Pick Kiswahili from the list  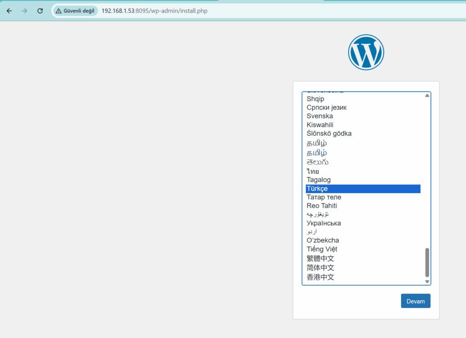(320, 124)
